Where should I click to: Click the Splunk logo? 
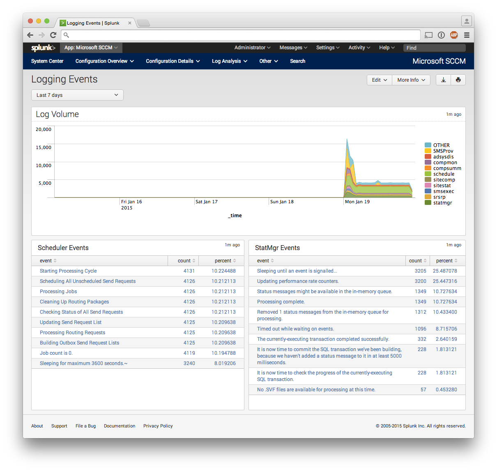(43, 48)
